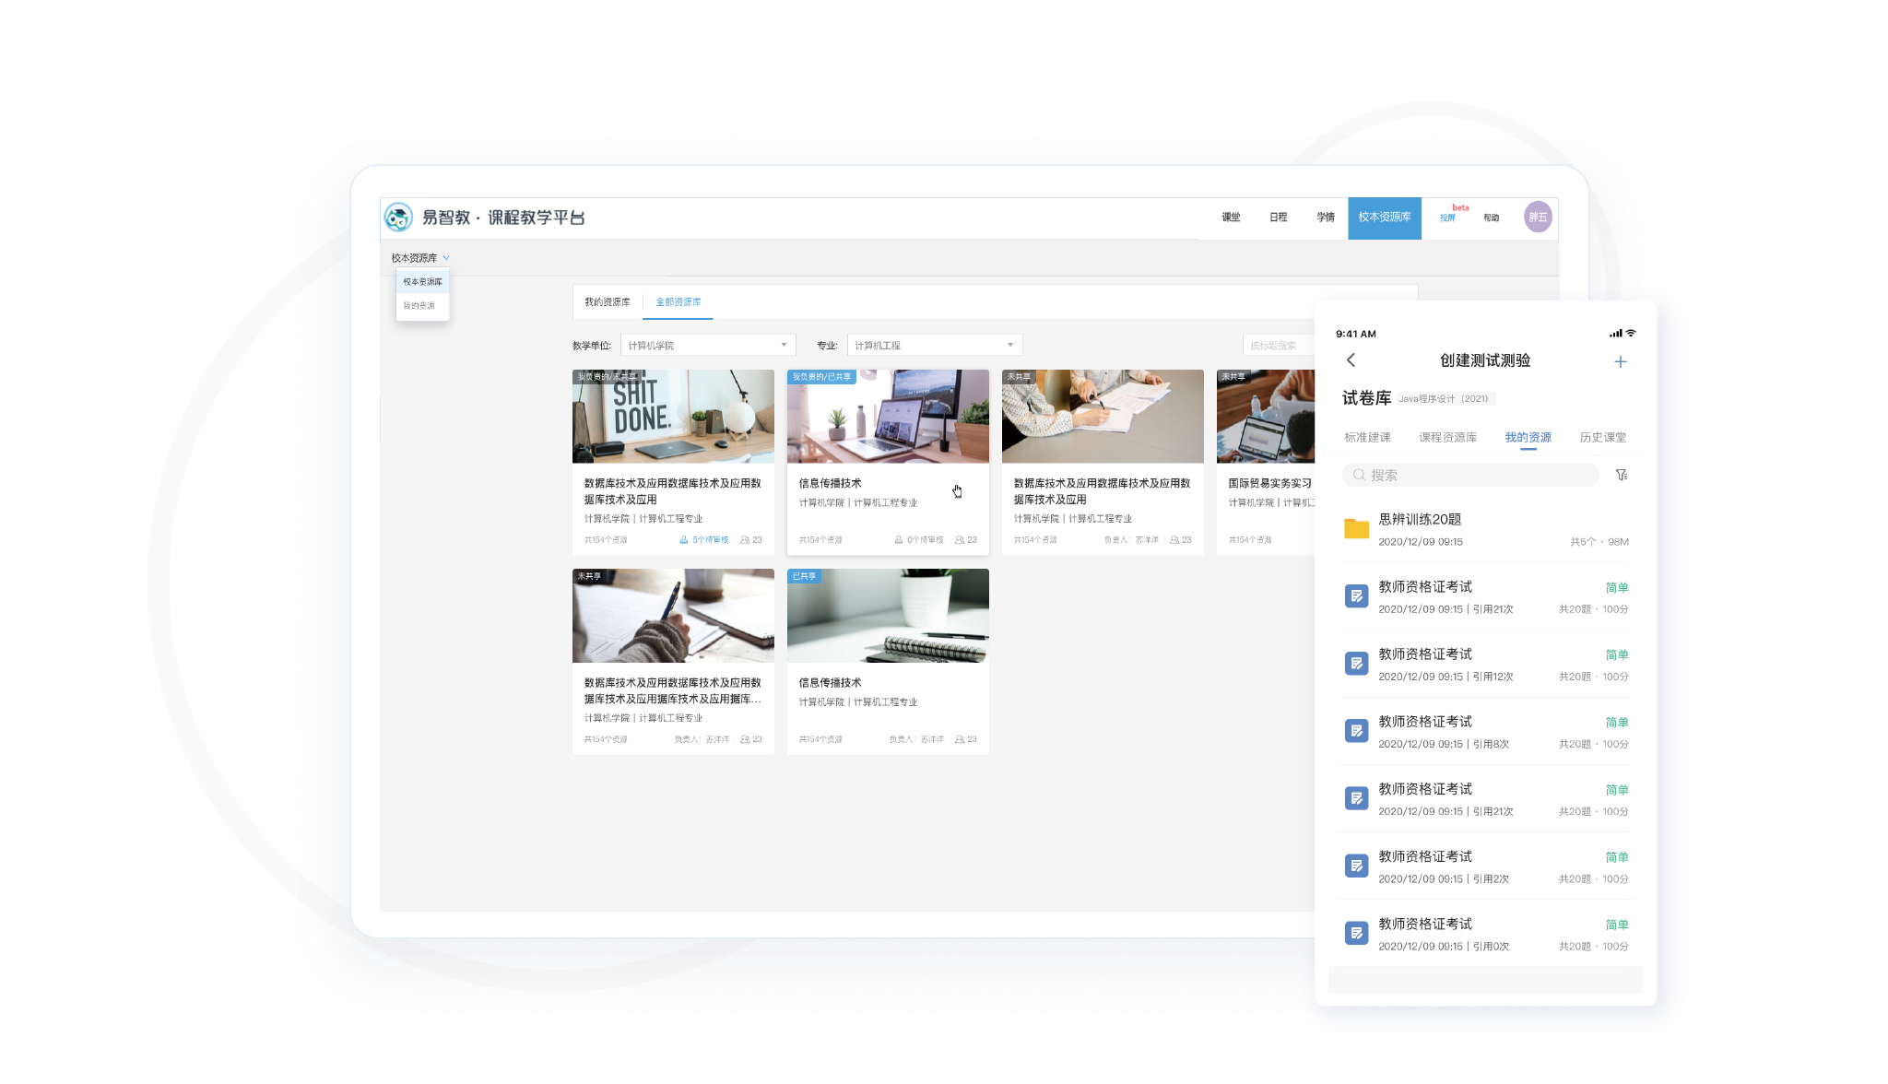1888x1084 pixels.
Task: Click the 帮助 help link
Action: coord(1491,218)
